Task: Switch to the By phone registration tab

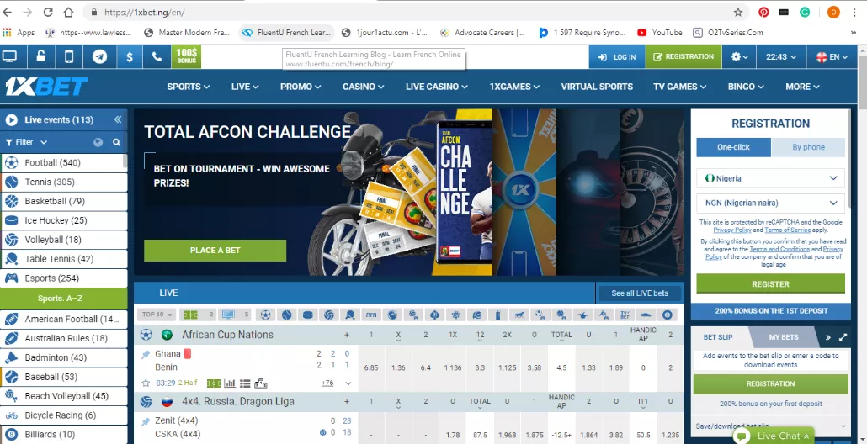Action: (808, 147)
